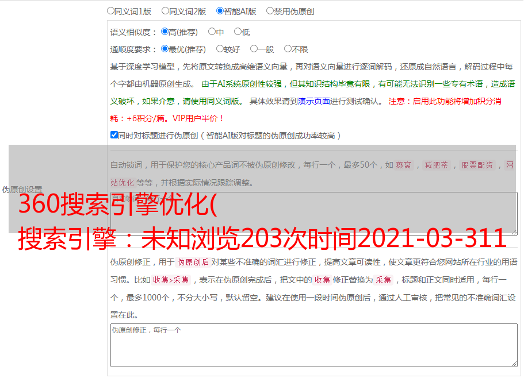Set 语义相似度 to 低

pos(238,32)
